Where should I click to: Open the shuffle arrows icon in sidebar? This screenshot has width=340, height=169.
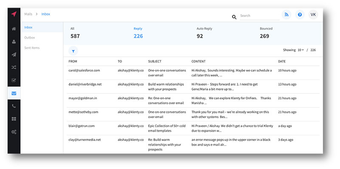pyautogui.click(x=14, y=68)
